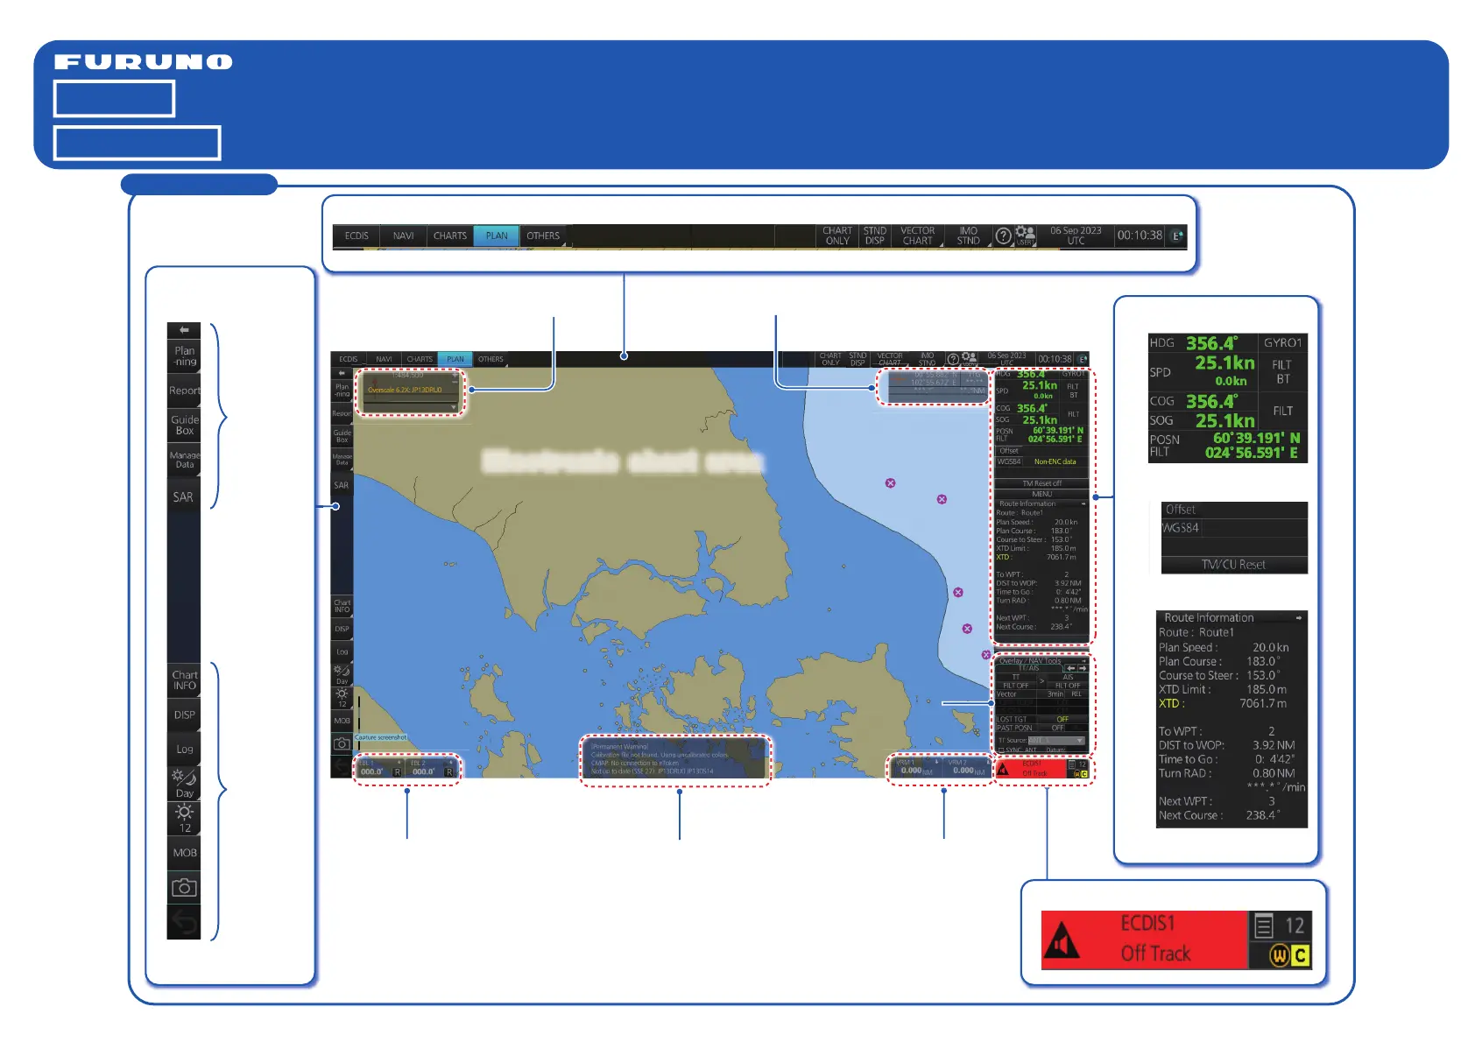Click camera screenshot icon in enlarged InstantAccess bar
Image resolution: width=1475 pixels, height=1042 pixels.
pyautogui.click(x=184, y=887)
